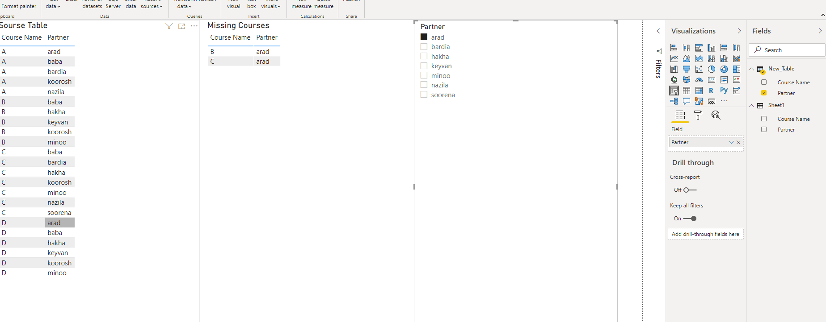Insert a treemap visual
The image size is (826, 322).
737,69
